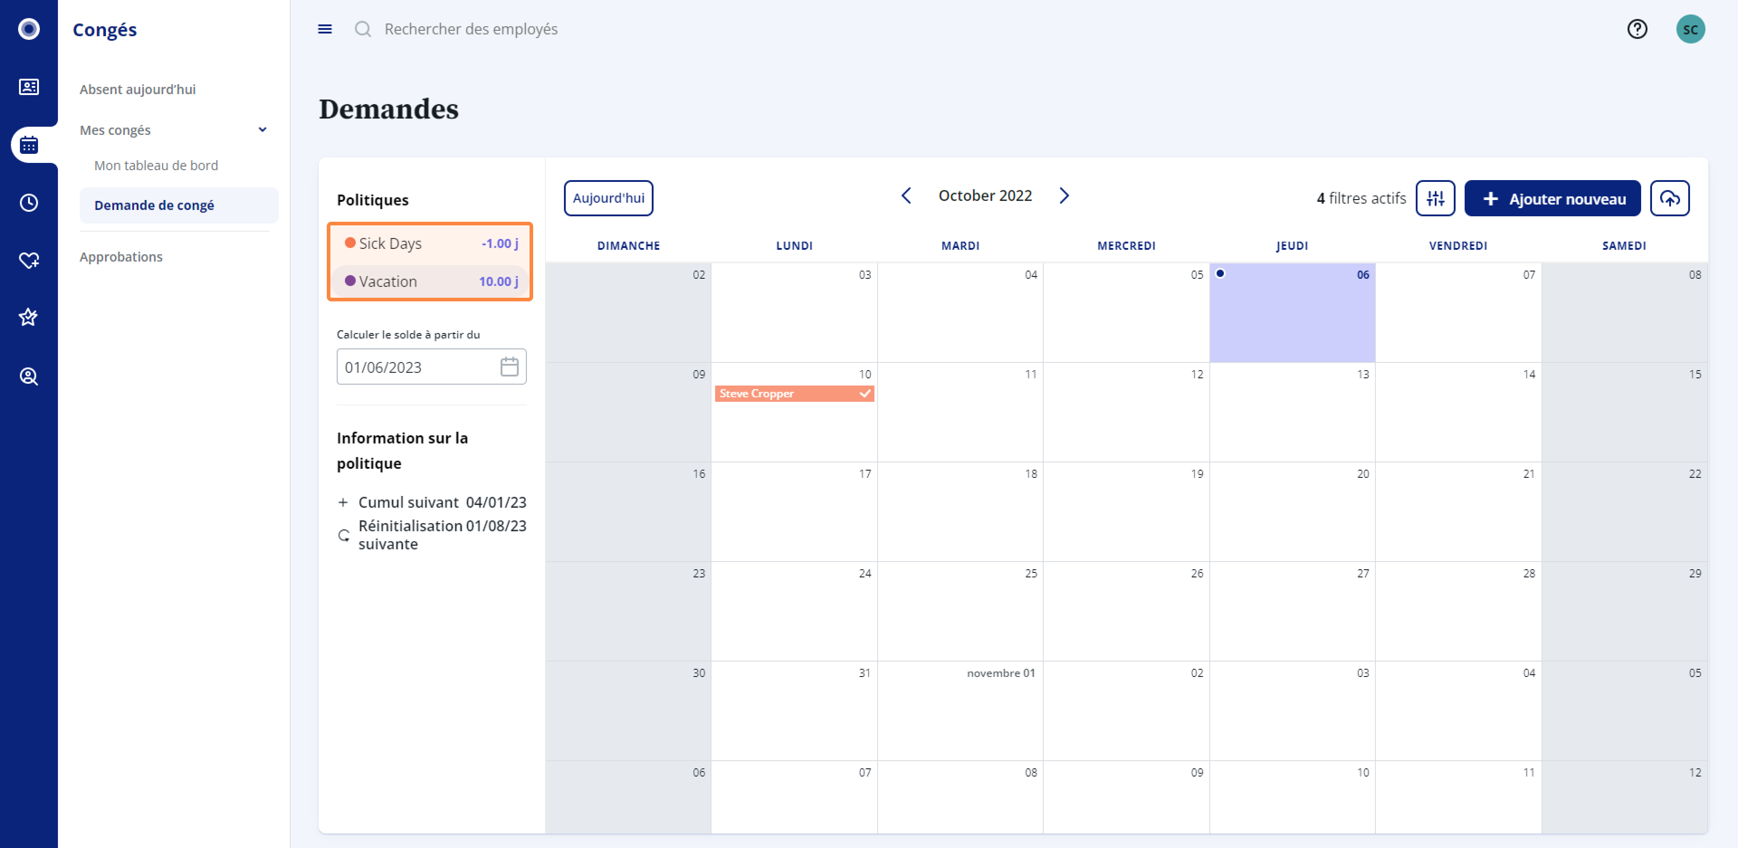1738x848 pixels.
Task: Click the app logo icon in sidebar
Action: [29, 29]
